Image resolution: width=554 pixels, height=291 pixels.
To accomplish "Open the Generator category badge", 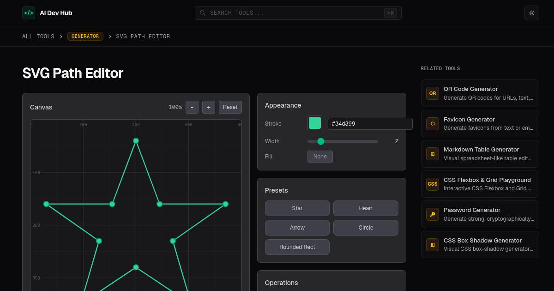I will 85,36.
